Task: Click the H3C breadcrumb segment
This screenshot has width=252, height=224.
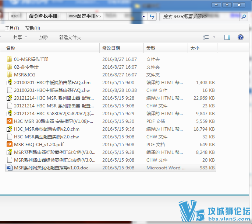Action: [x=14, y=16]
